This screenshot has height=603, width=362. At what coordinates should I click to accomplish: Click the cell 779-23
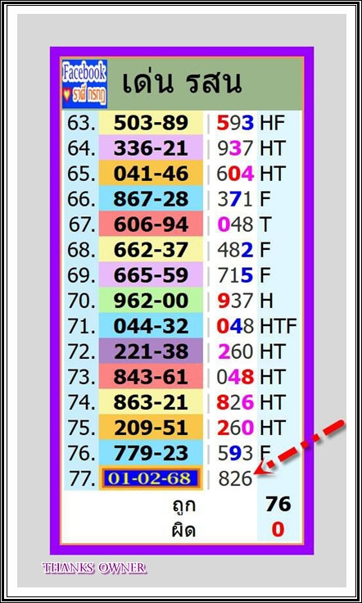point(151,452)
